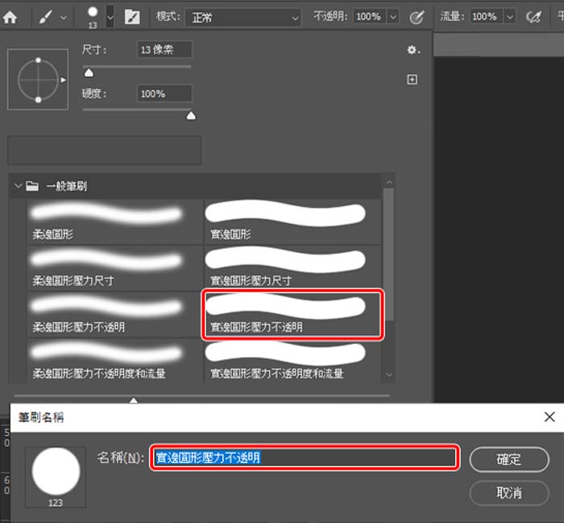Expand the 不透明 opacity dropdown arrow

392,16
